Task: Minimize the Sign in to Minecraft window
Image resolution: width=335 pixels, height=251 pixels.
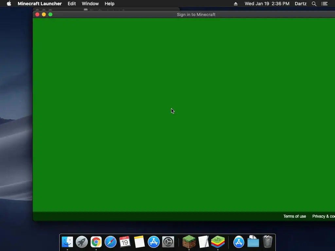Action: coord(44,14)
